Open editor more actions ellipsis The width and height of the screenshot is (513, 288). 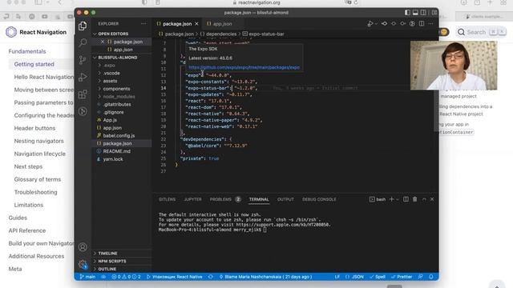point(430,23)
